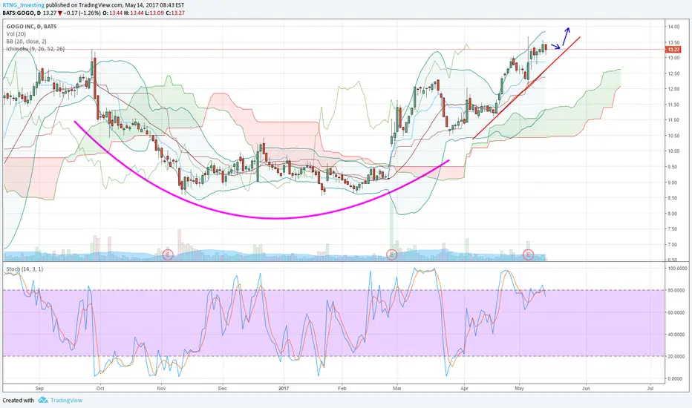
Task: Click the 80.0000 stochastic axis label
Action: [678, 290]
